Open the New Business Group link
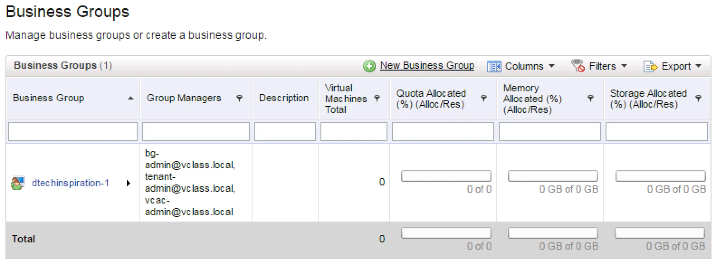716x265 pixels. 427,66
